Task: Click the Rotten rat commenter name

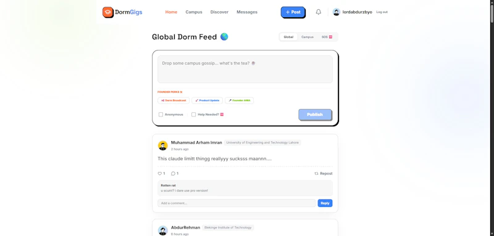Action: (168, 185)
